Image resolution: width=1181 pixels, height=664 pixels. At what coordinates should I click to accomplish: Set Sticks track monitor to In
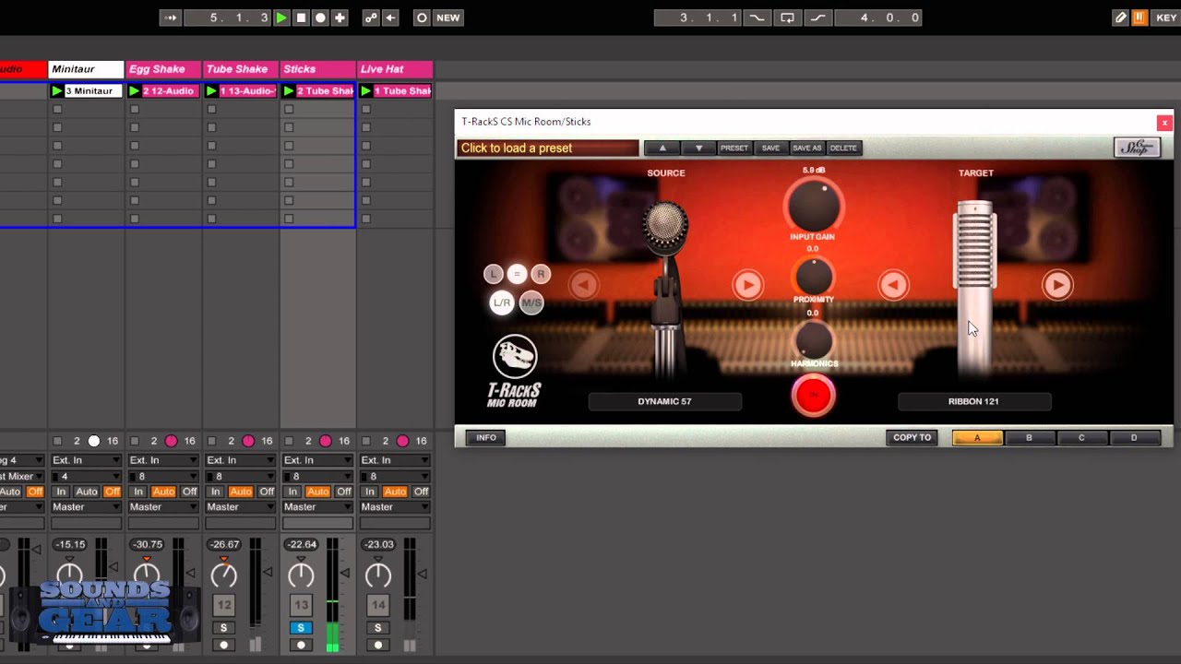[x=292, y=492]
